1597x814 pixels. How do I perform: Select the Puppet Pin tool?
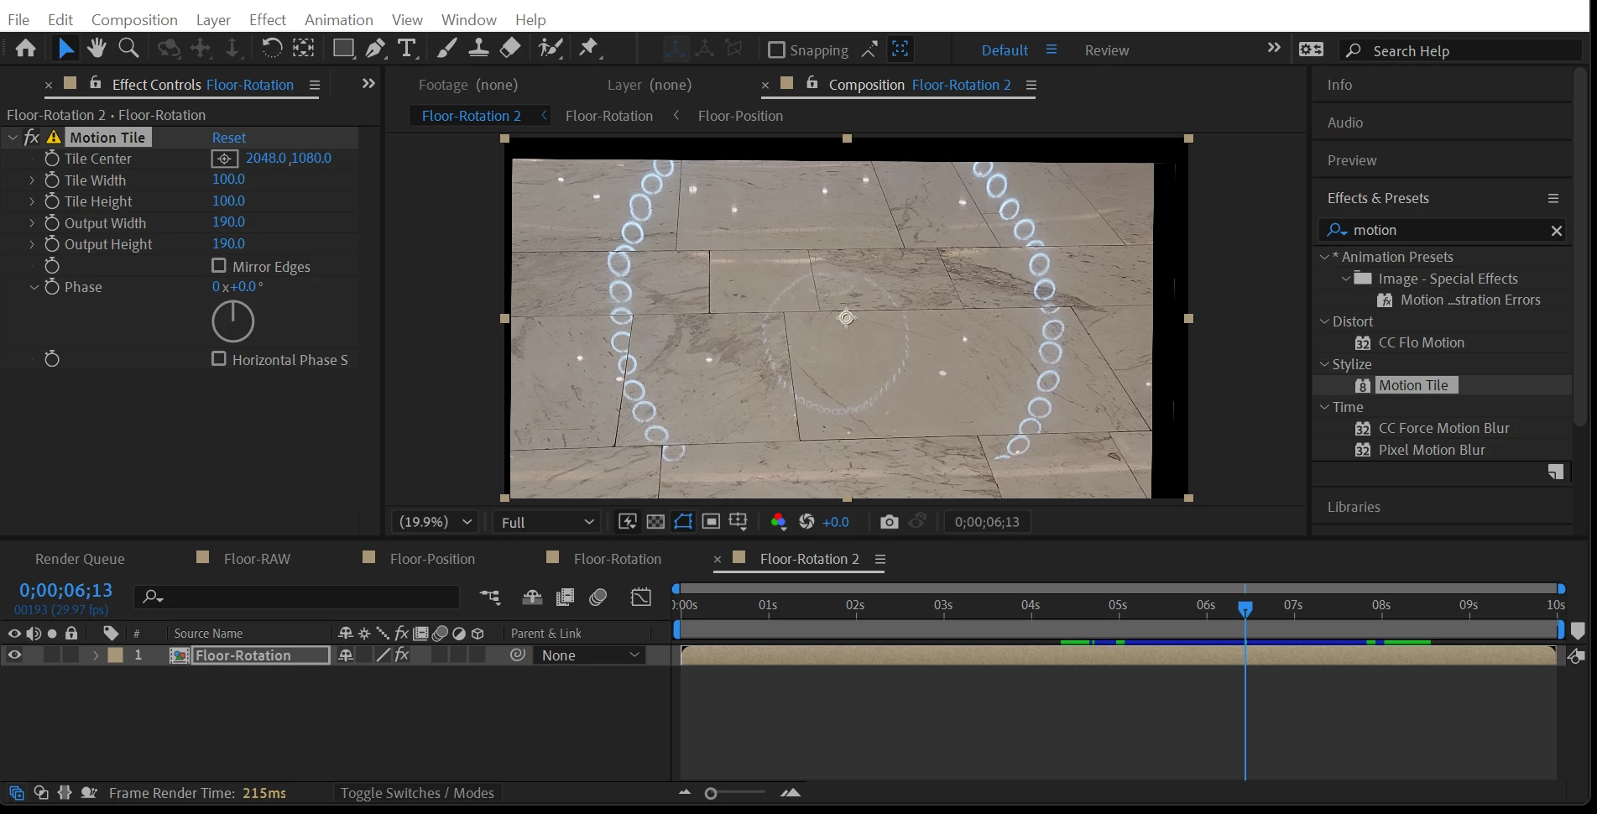(x=589, y=49)
